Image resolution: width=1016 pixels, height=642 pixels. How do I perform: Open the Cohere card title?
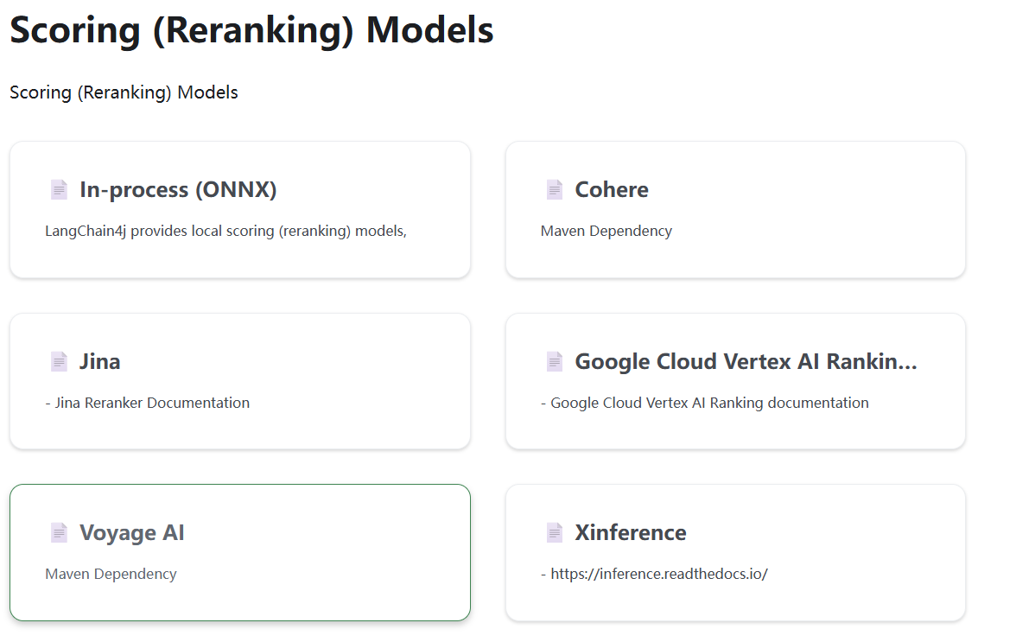[x=612, y=190]
